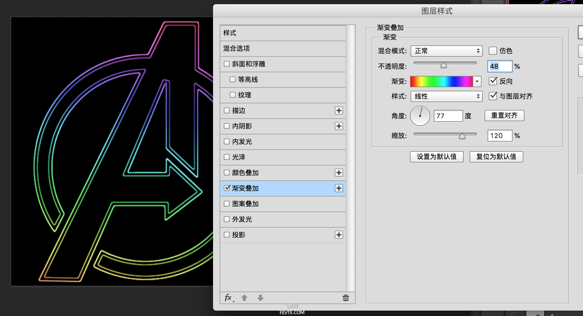Click the effects list scrollbar
This screenshot has height=316, width=583.
coord(350,158)
